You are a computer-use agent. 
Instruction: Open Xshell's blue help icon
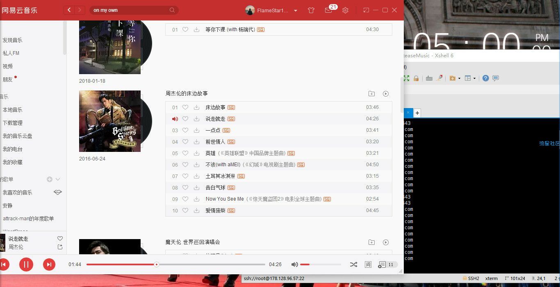tap(486, 78)
